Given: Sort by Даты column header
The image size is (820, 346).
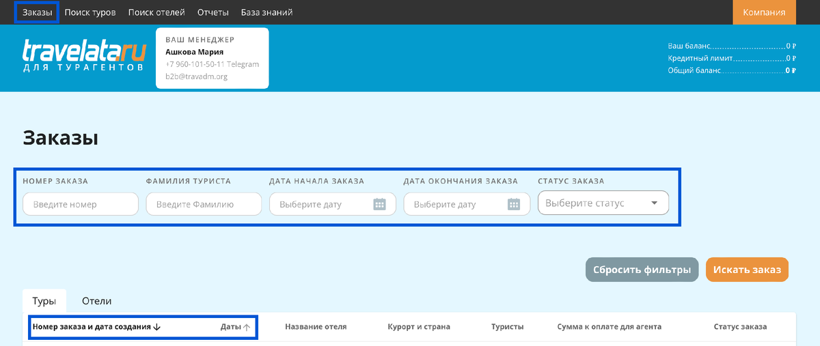Looking at the screenshot, I should pos(231,327).
